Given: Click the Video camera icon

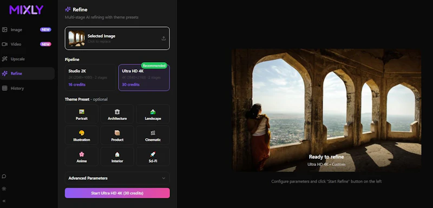Looking at the screenshot, I should point(5,44).
